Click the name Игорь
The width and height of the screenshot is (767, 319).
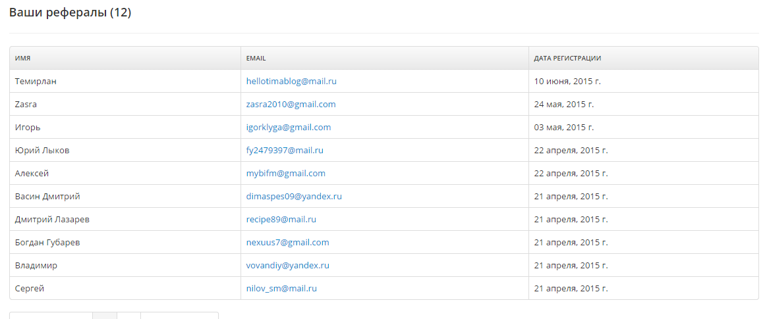click(x=28, y=127)
